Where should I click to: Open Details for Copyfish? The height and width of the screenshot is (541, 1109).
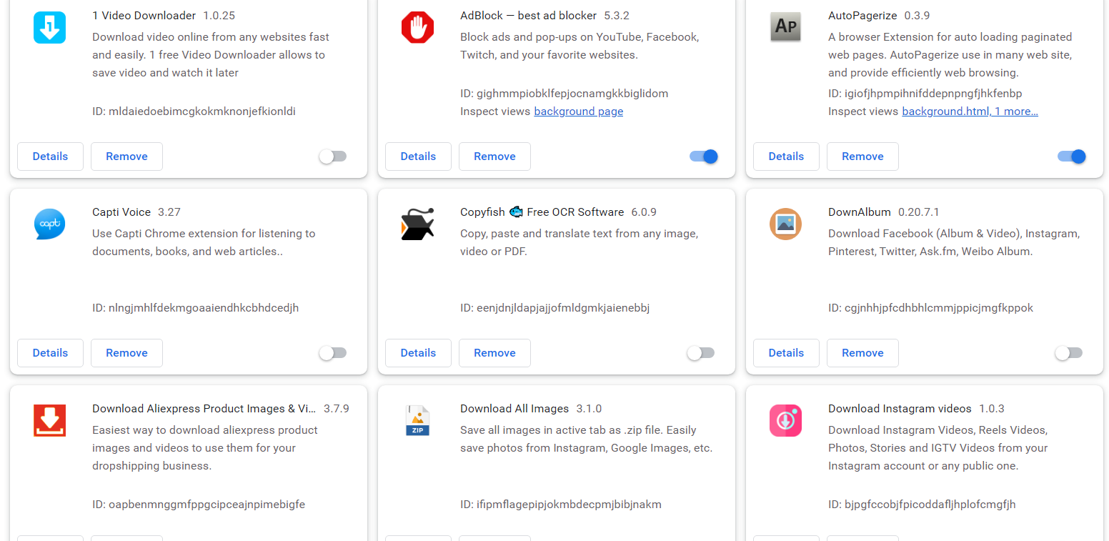pyautogui.click(x=418, y=353)
